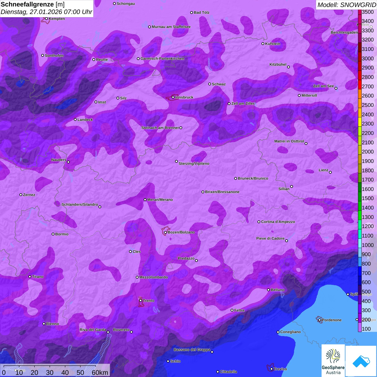Select the Innsbruck city label
377x377 pixels.
[184, 97]
